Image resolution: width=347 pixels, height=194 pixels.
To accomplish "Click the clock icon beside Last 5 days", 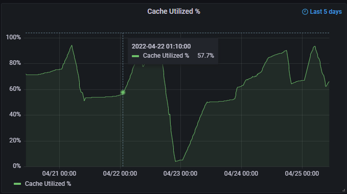I will click(305, 12).
